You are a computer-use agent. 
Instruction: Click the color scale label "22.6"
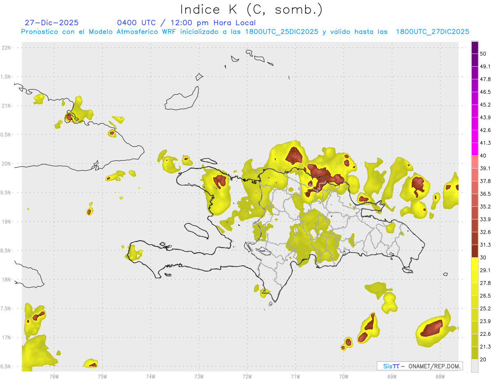point(485,334)
